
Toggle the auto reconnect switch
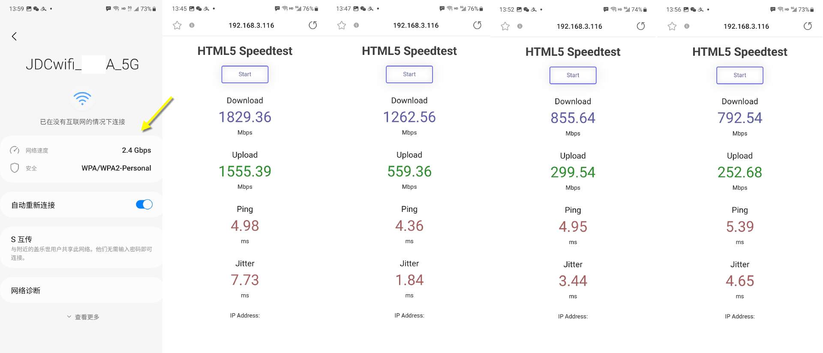[x=144, y=205]
